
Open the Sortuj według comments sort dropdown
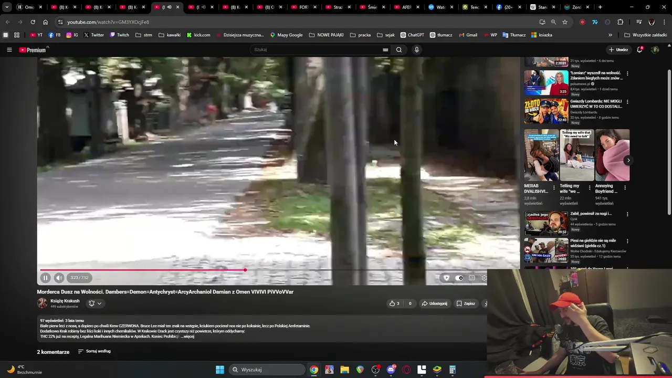coord(94,351)
